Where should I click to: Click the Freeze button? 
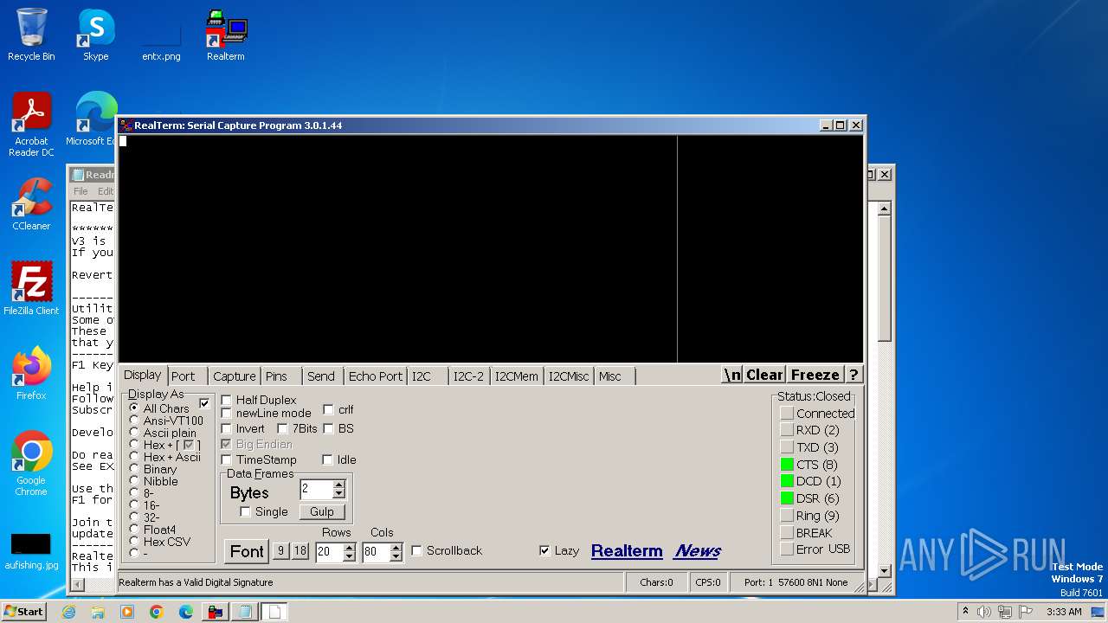pos(815,375)
